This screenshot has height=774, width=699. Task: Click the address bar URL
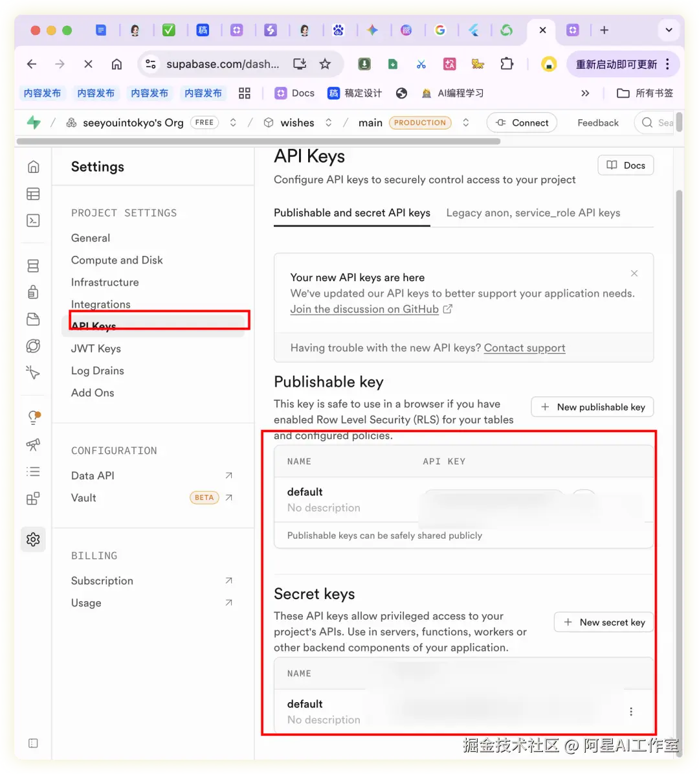point(223,64)
